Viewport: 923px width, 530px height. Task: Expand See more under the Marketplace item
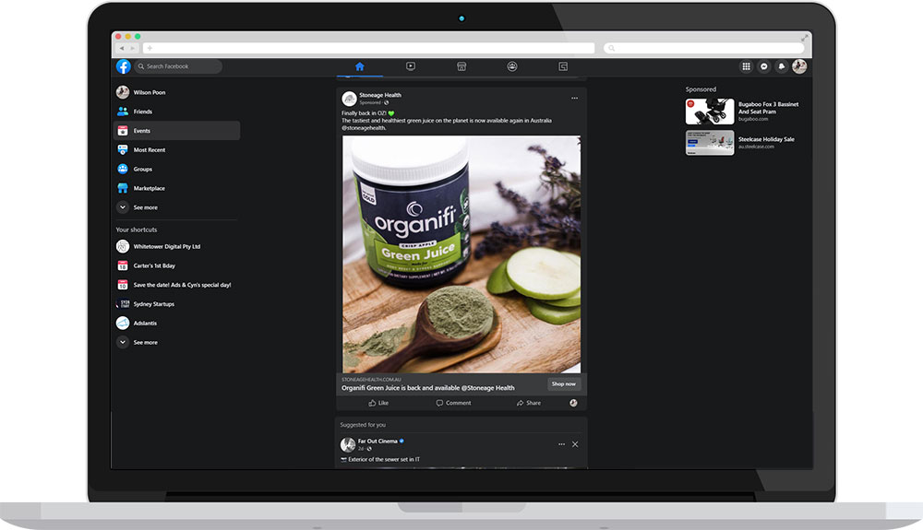tap(145, 207)
